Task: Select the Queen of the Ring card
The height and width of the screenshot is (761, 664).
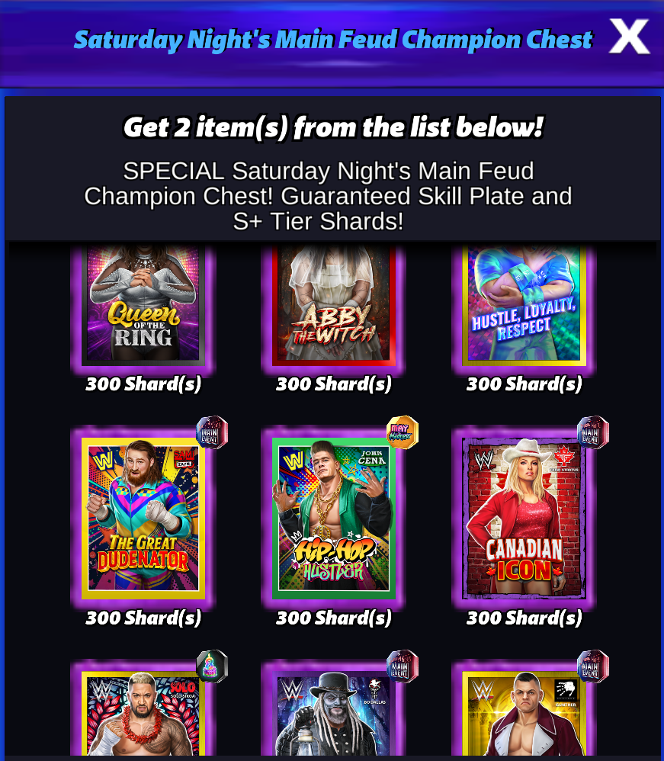Action: click(x=143, y=304)
